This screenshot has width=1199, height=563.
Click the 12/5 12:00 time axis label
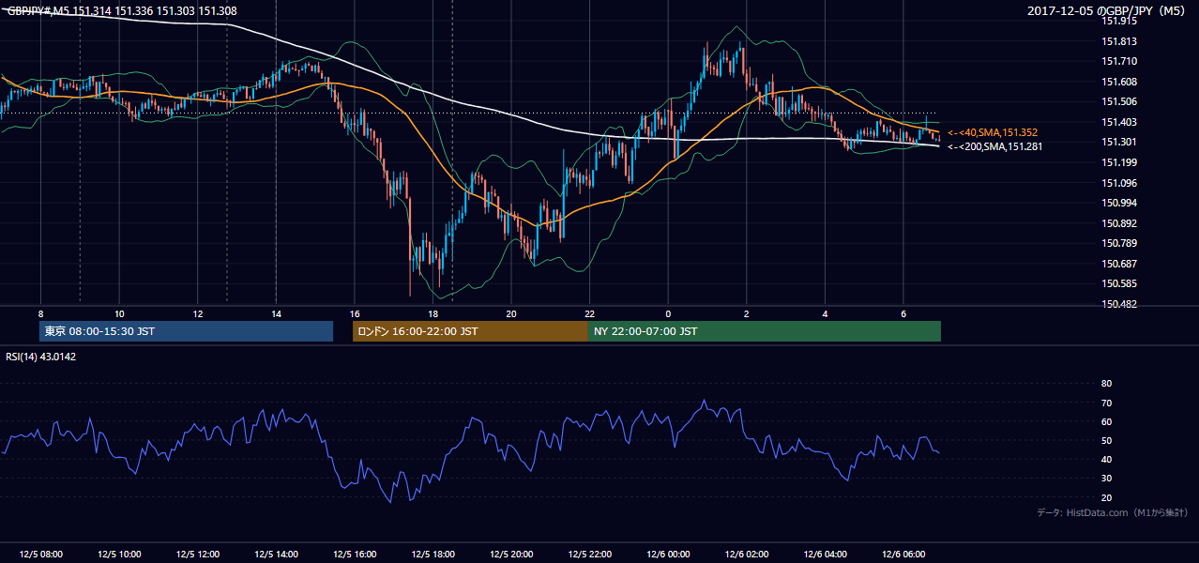coord(197,555)
